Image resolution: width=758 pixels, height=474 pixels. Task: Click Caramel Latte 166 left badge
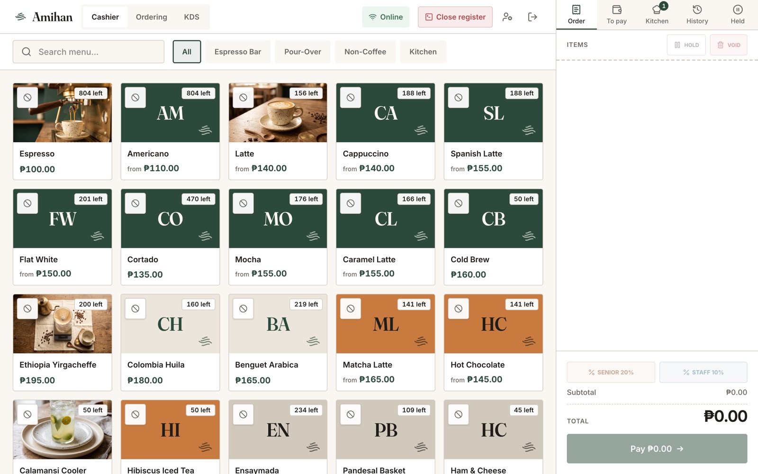coord(414,199)
